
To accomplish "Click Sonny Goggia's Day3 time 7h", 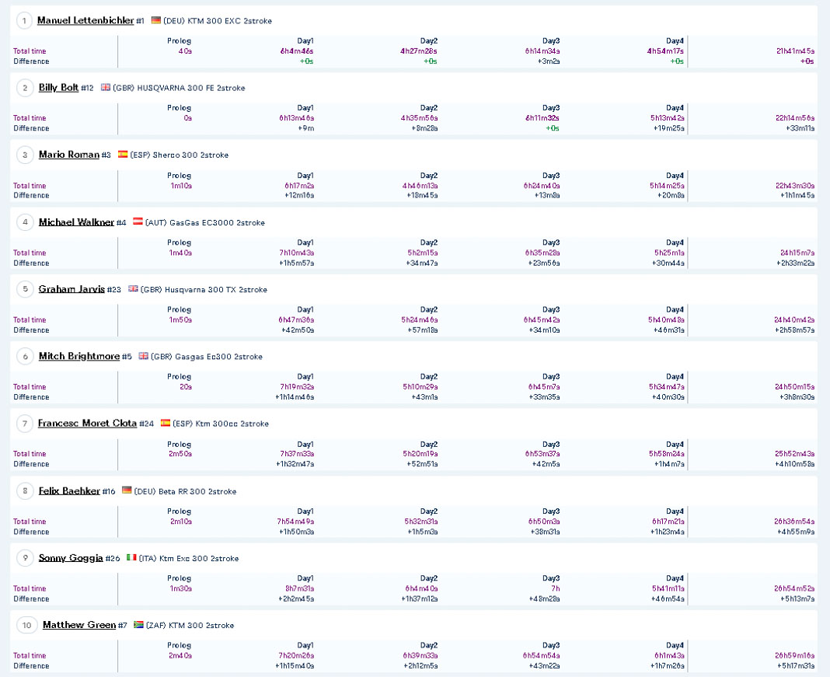I will [555, 588].
